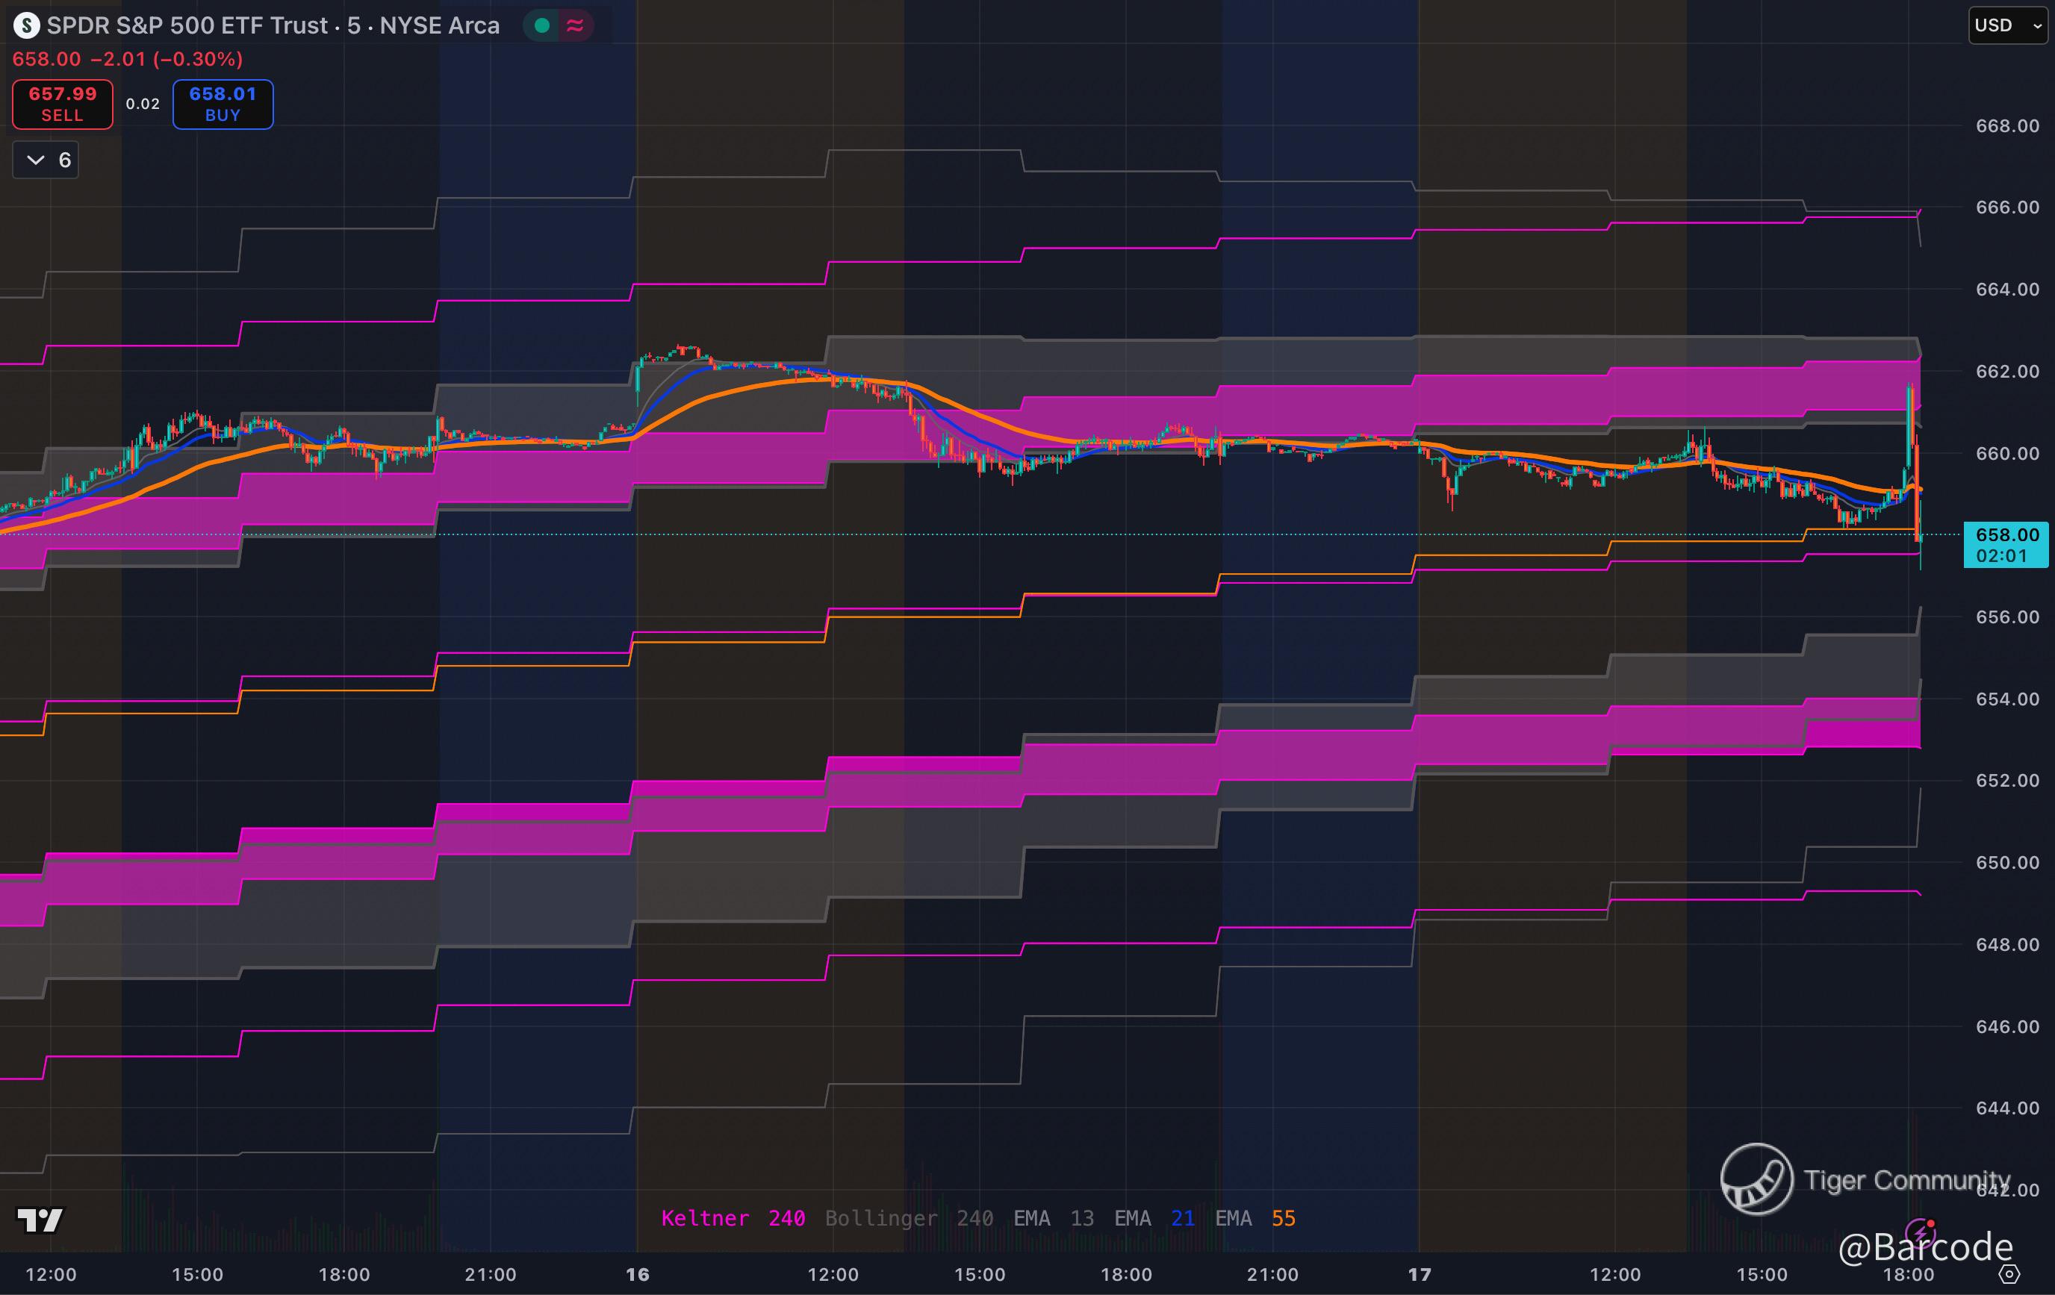Open the USD currency dropdown

(x=2007, y=25)
